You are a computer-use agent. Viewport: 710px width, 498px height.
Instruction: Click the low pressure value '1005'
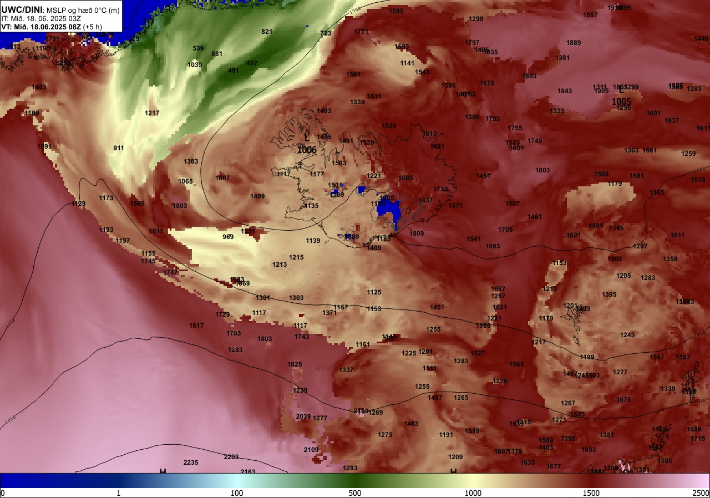(x=621, y=102)
